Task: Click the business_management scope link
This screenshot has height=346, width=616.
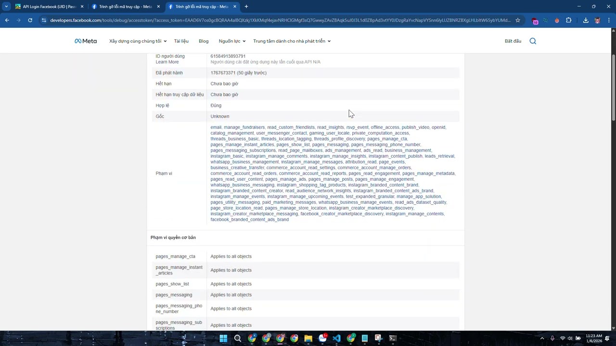Action: point(408,150)
